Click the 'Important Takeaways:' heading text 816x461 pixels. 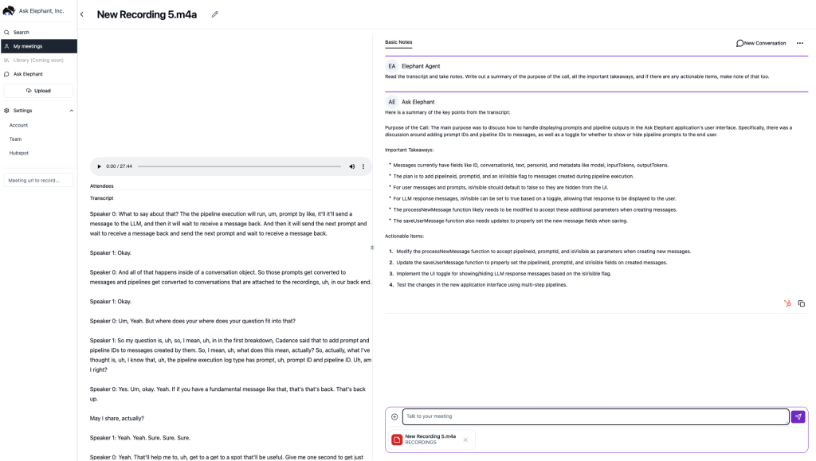pos(409,150)
